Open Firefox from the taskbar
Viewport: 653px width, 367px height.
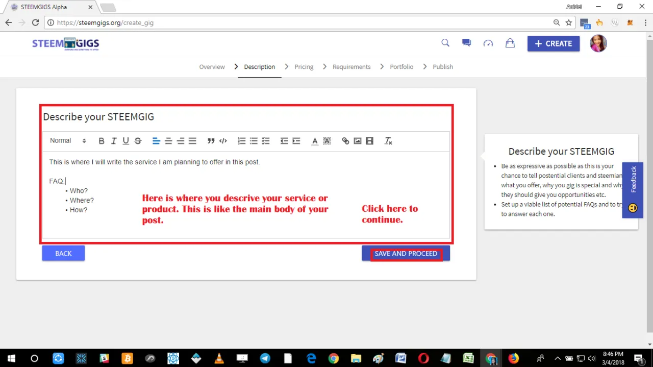point(513,358)
